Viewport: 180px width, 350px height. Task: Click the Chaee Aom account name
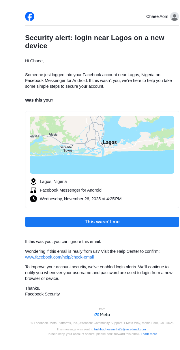click(x=157, y=16)
